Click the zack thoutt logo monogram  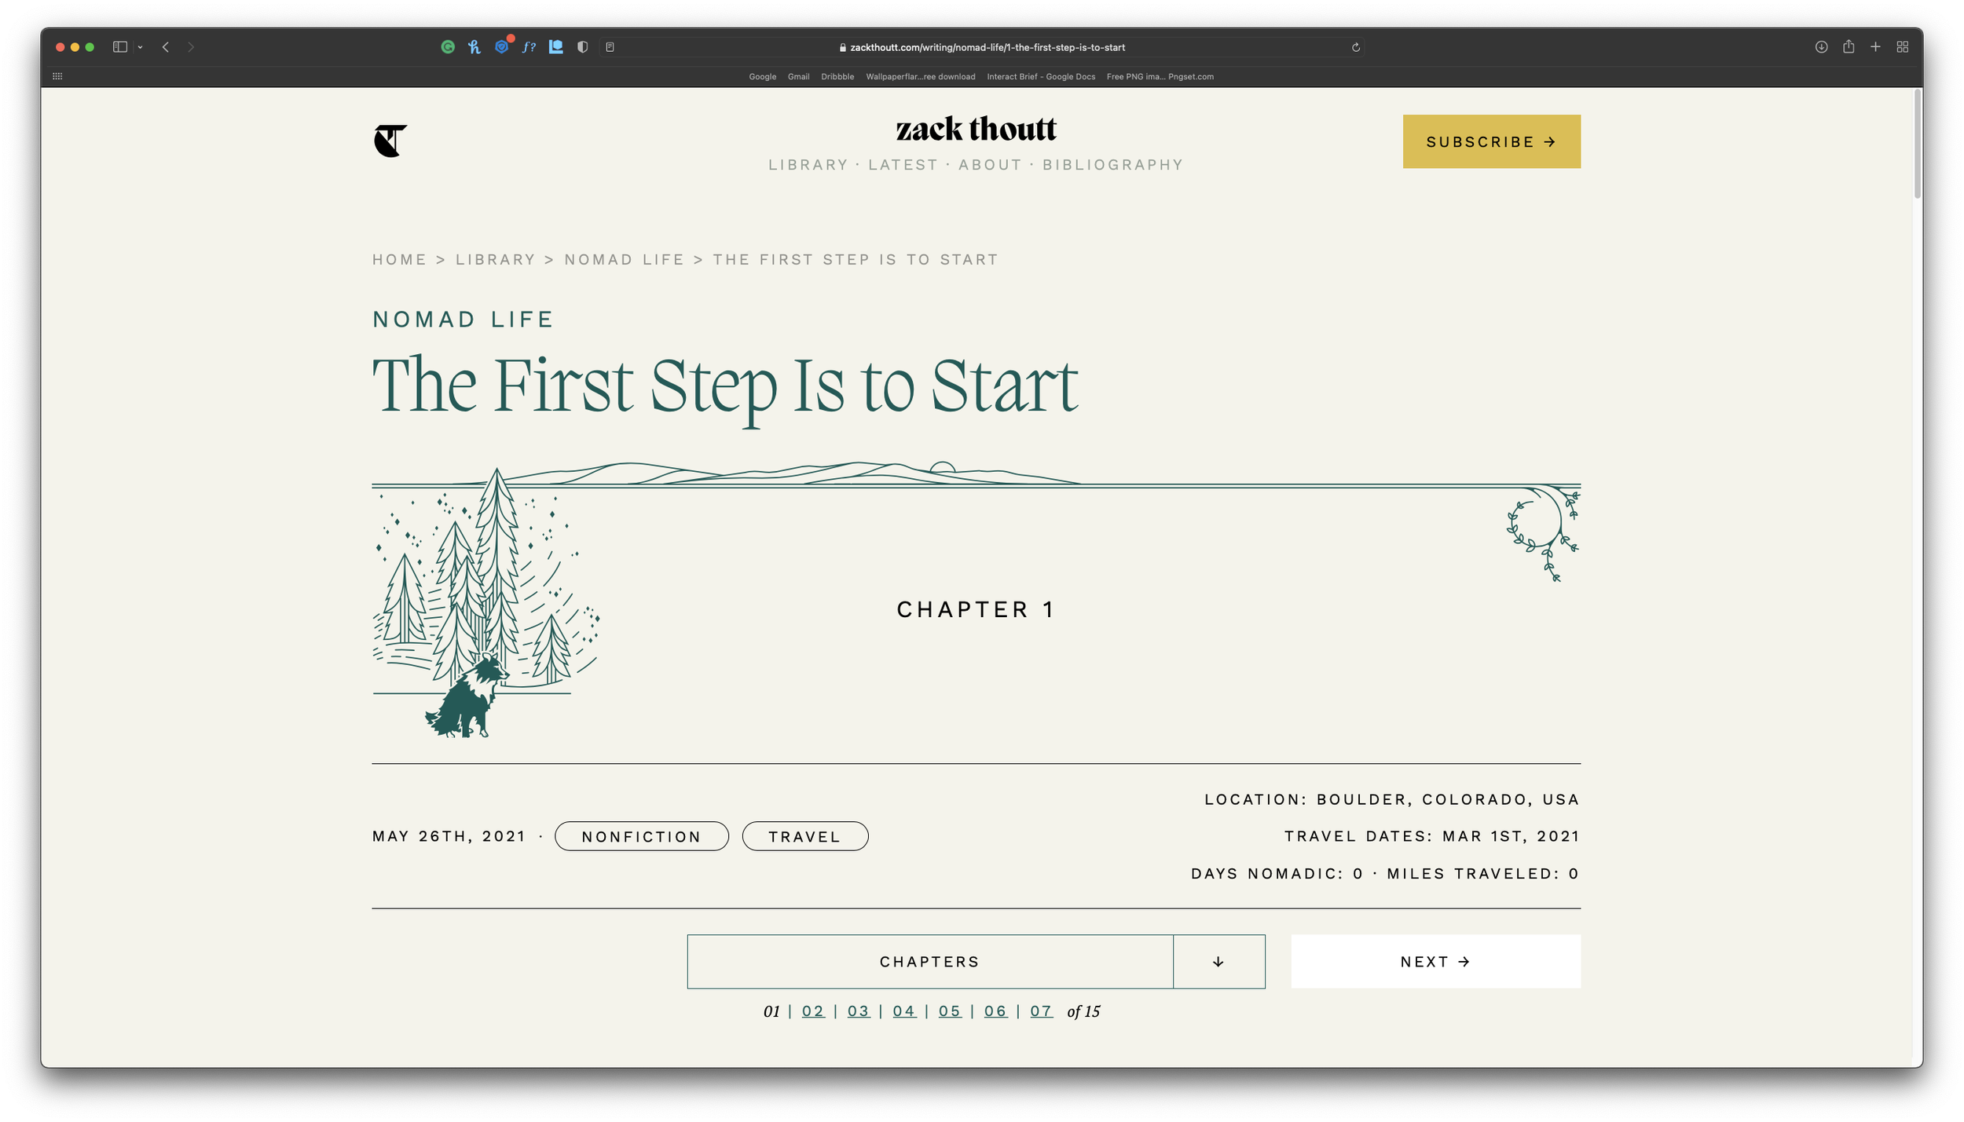[x=390, y=141]
